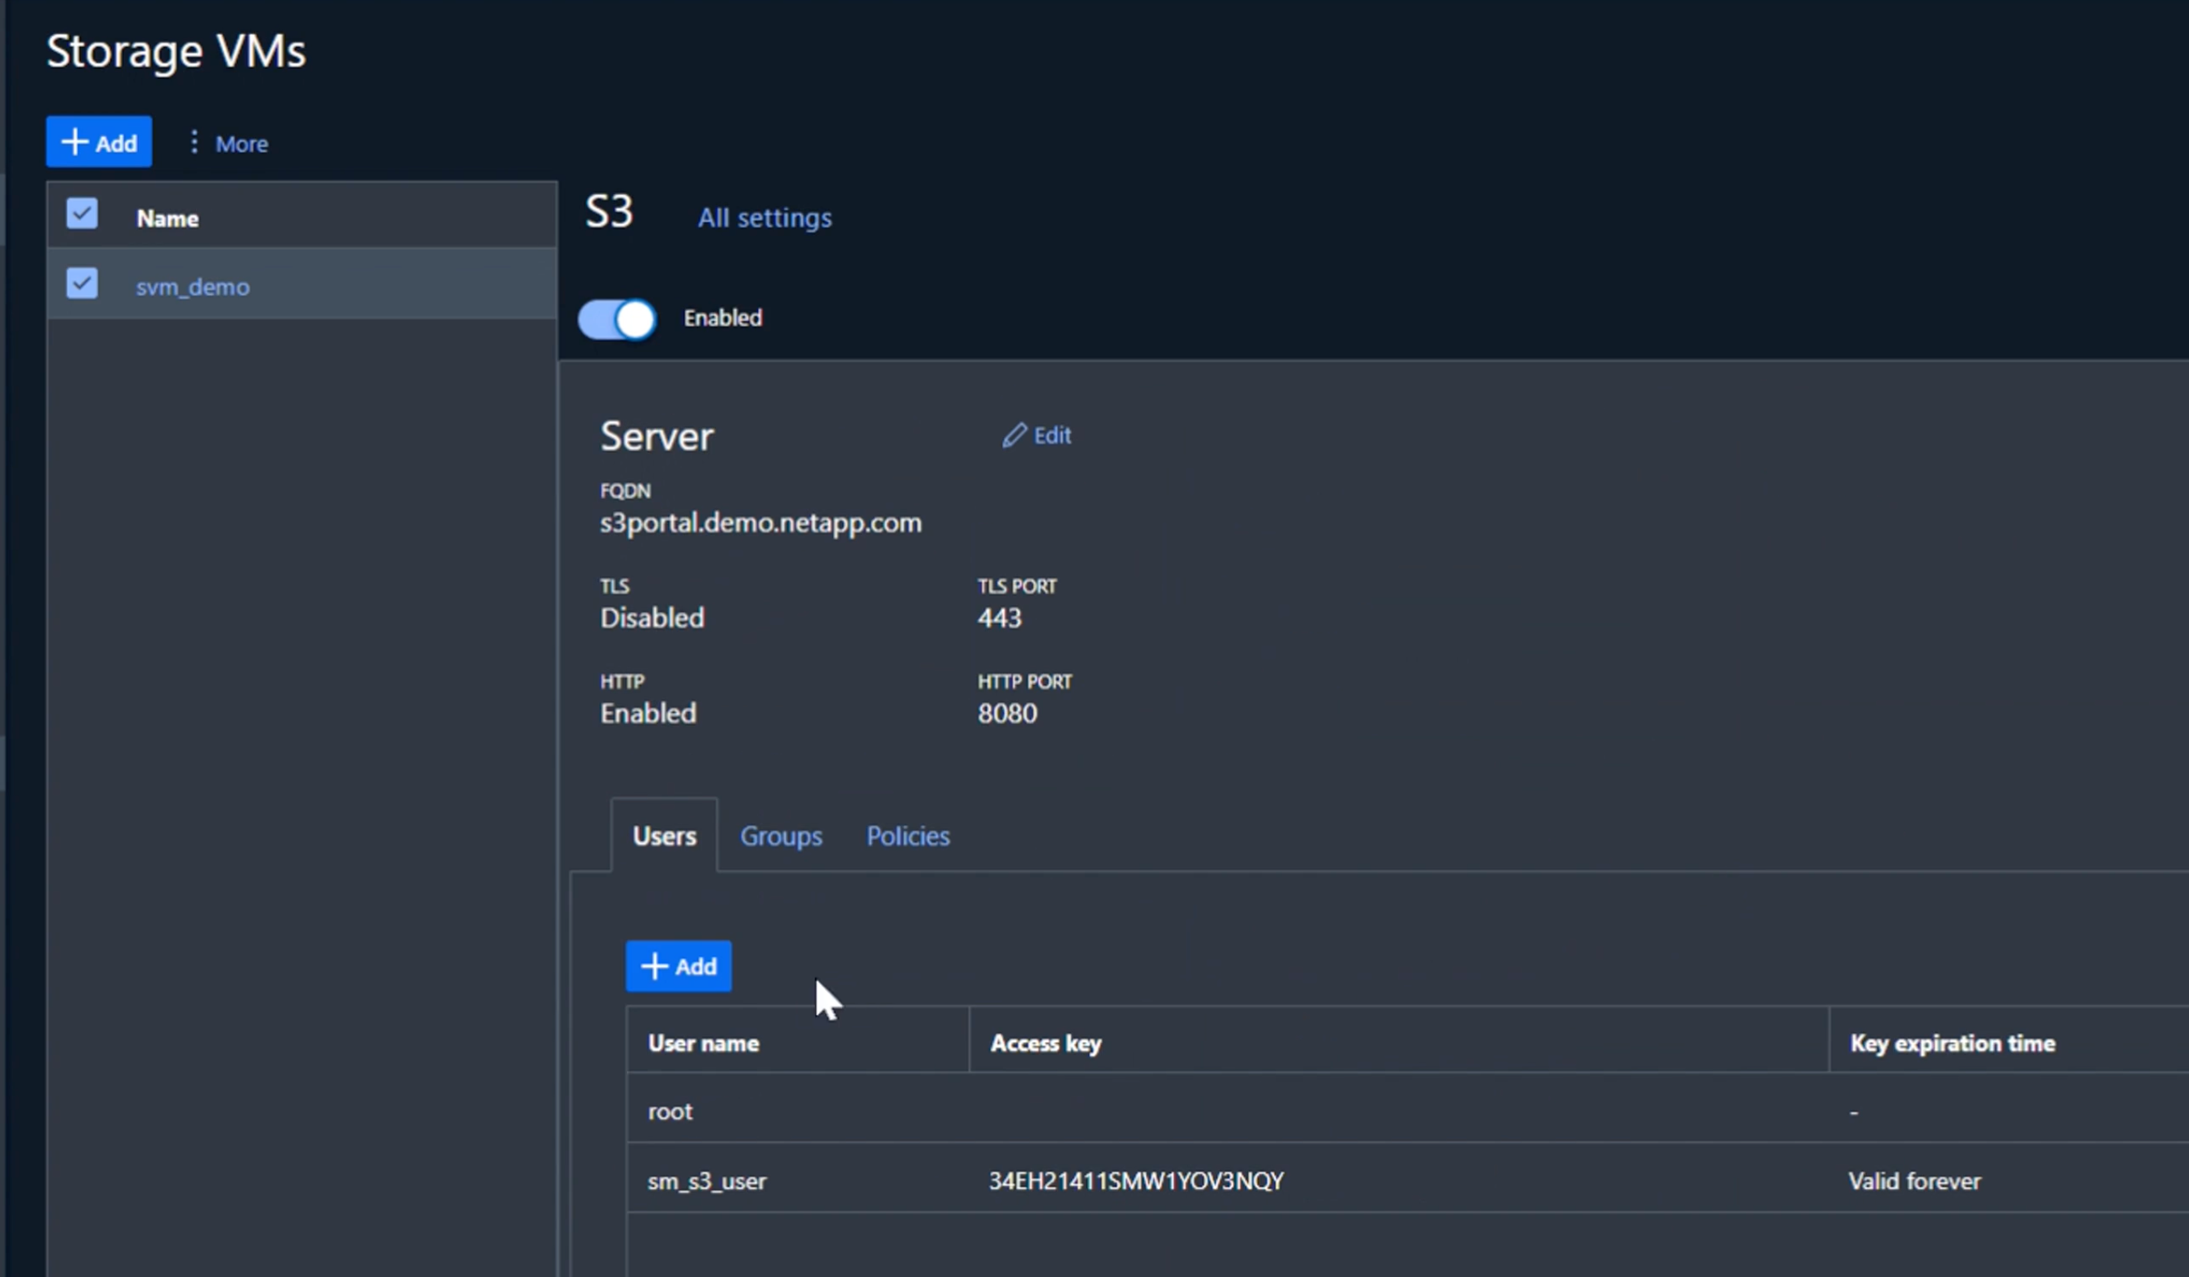The height and width of the screenshot is (1277, 2189).
Task: Click the Key expiration time column header
Action: point(1952,1043)
